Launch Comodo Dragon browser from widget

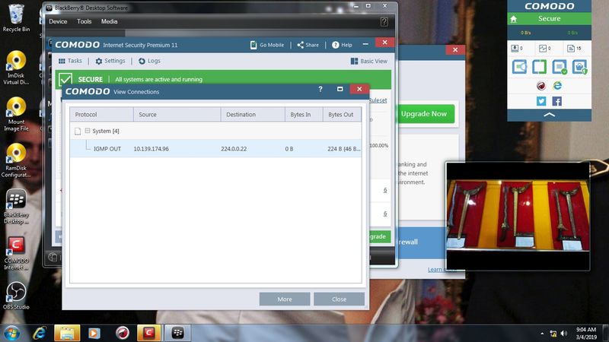click(540, 86)
